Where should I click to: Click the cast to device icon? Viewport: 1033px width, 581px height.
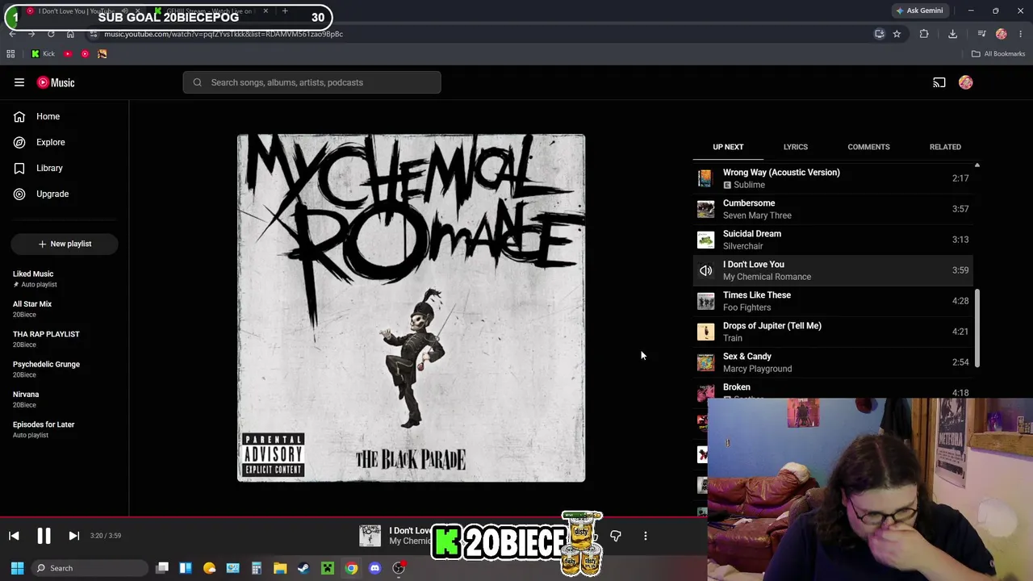(939, 82)
